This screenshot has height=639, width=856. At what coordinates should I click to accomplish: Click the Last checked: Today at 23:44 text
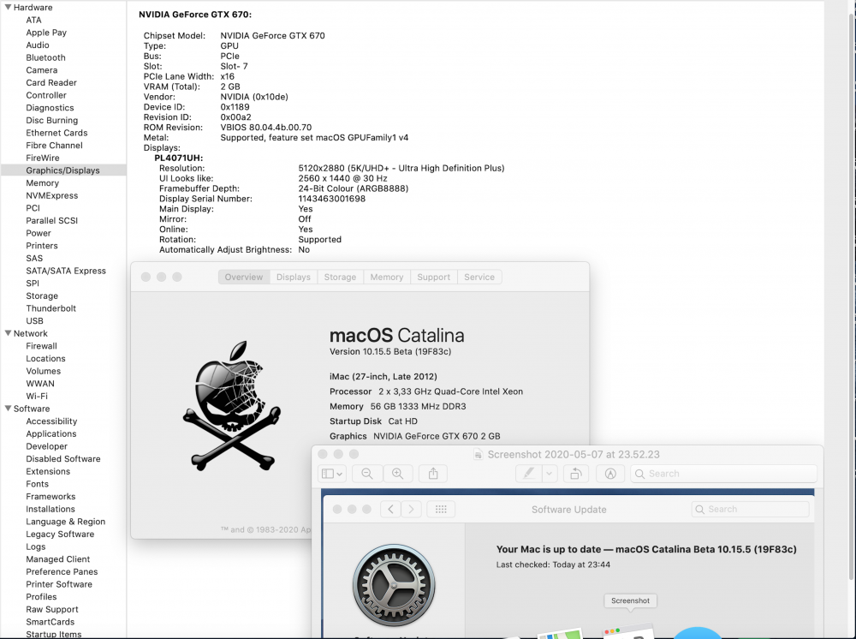[x=553, y=564]
